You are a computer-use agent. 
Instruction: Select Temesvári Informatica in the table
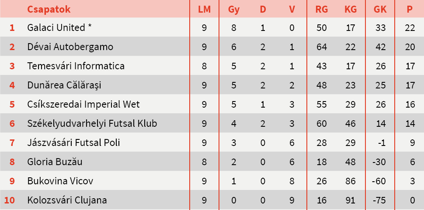coord(76,66)
